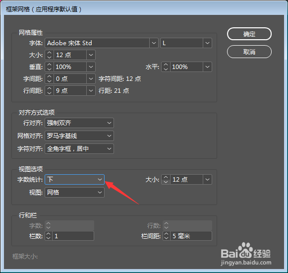Click the 对齐方式选项 group title
The image size is (288, 273).
tap(37, 112)
